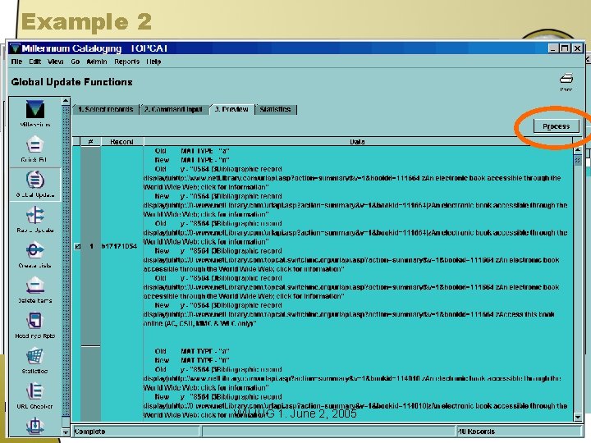Switch to the 2. Command input tab
Image resolution: width=591 pixels, height=443 pixels.
(173, 109)
